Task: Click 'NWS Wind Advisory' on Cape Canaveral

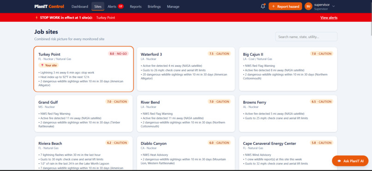Action: click(257, 155)
